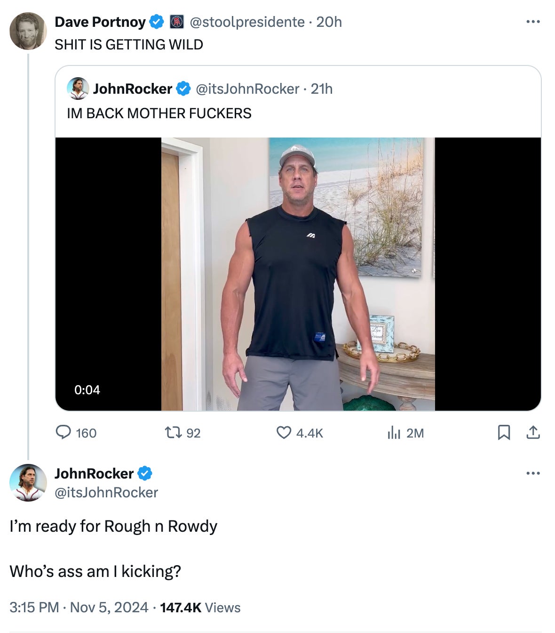Click the 20h timestamp link

click(329, 22)
